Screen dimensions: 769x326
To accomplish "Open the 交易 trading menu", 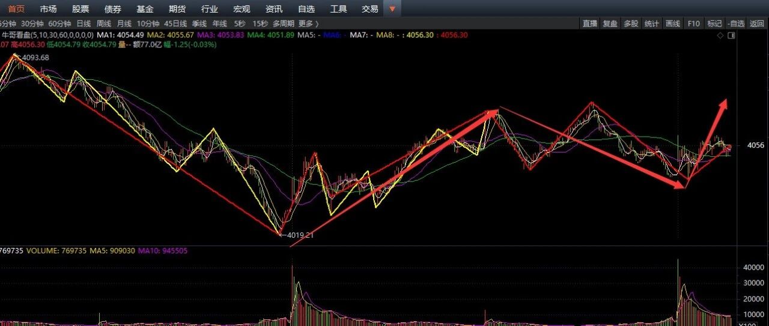I will (370, 9).
